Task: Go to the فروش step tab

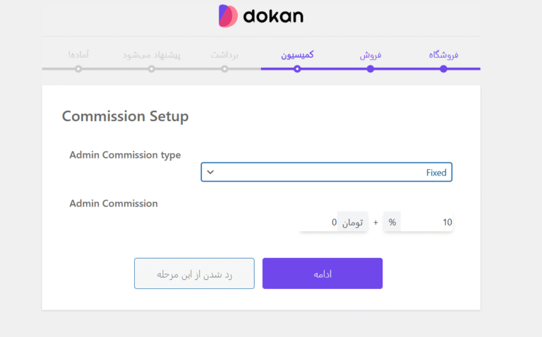Action: coord(371,55)
